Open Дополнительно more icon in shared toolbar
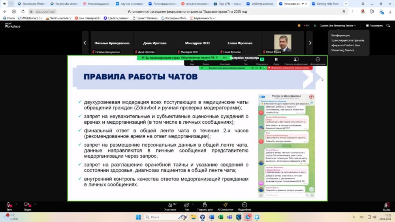The height and width of the screenshot is (222, 395). [x=318, y=60]
